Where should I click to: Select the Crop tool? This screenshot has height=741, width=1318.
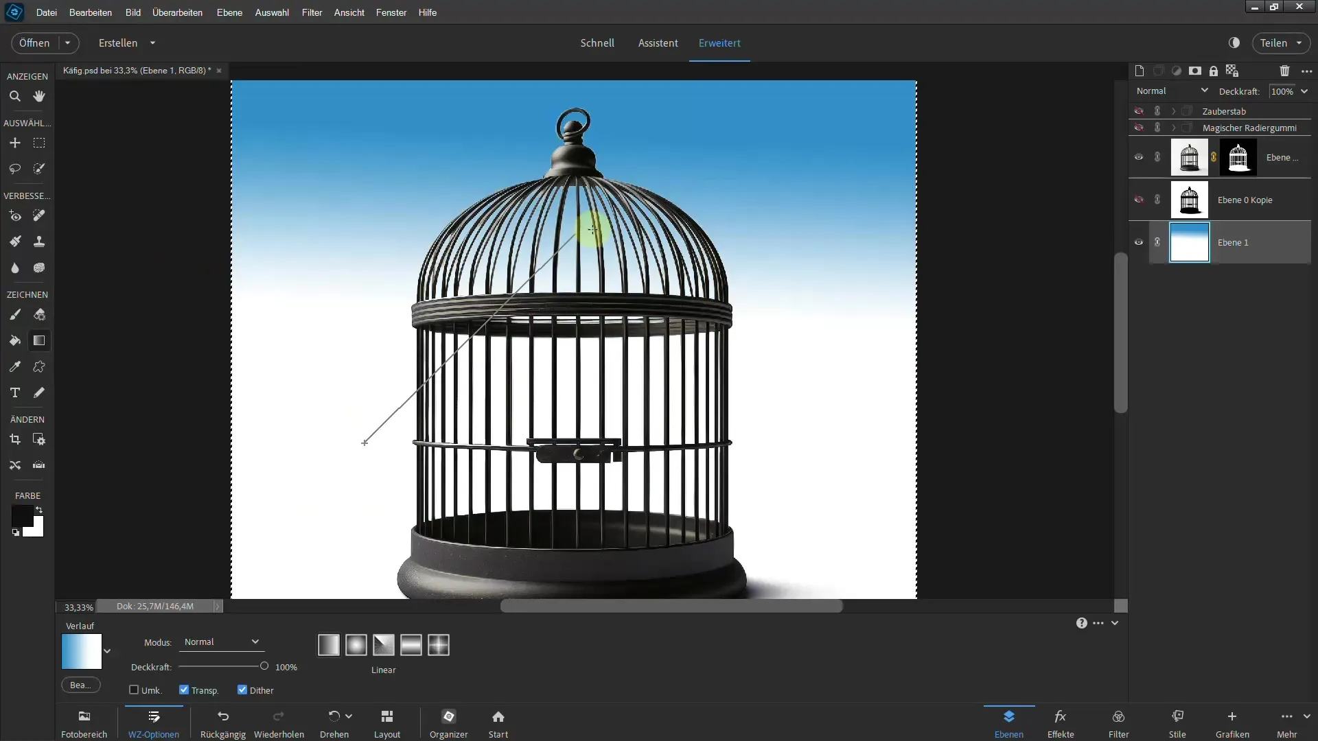point(14,440)
